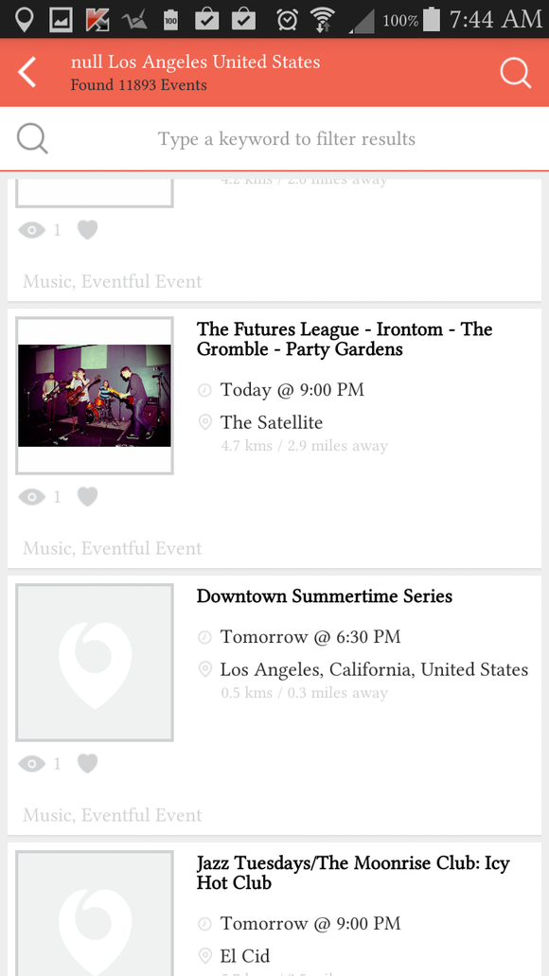549x976 pixels.
Task: Type a keyword to filter results field
Action: tap(286, 138)
